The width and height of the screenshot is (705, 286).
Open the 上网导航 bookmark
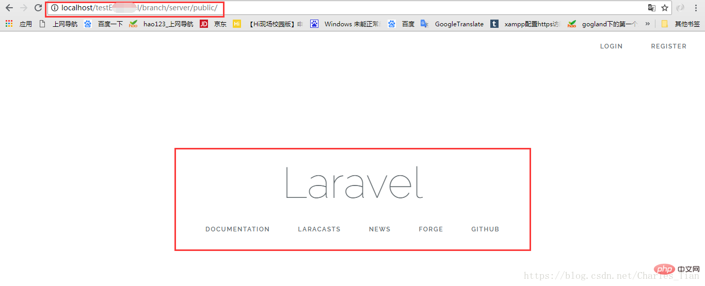pos(59,24)
